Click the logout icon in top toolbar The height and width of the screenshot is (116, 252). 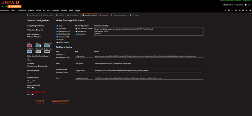click(229, 10)
